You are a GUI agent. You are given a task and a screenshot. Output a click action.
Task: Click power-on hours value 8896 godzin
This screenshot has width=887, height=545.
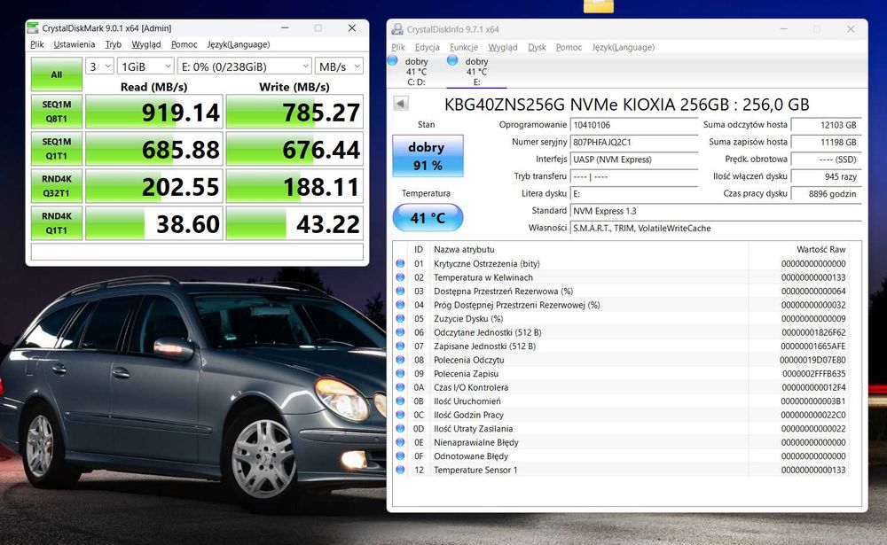tap(826, 193)
